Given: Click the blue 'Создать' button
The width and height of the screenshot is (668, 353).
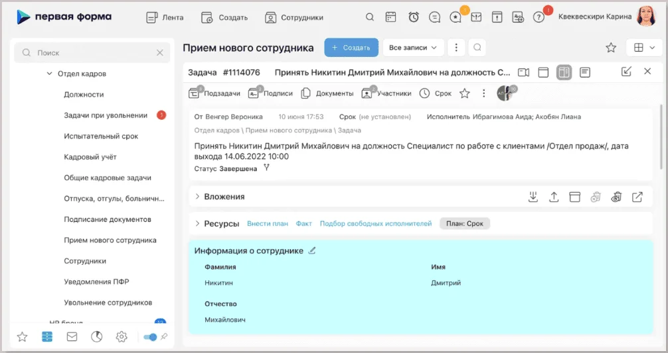Looking at the screenshot, I should pos(351,48).
